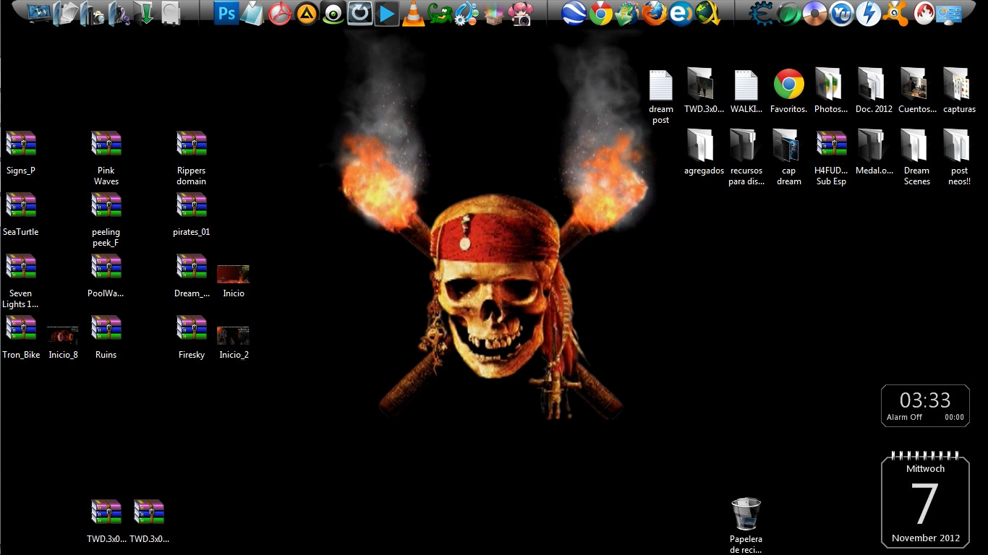Click the calendar widget date 7
This screenshot has height=555, width=988.
coord(925,504)
